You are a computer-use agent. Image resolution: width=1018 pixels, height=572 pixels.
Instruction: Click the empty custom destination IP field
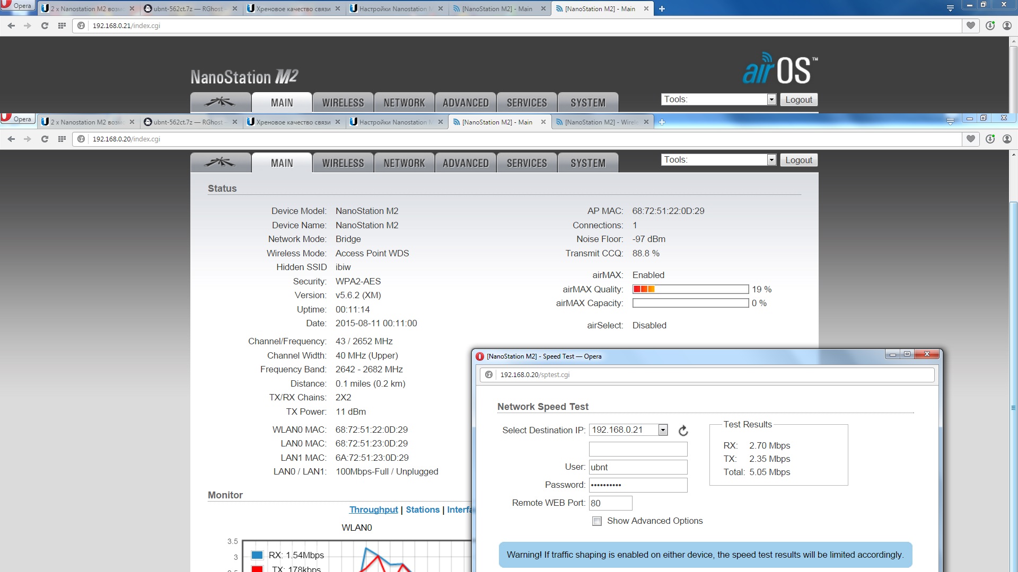(638, 449)
